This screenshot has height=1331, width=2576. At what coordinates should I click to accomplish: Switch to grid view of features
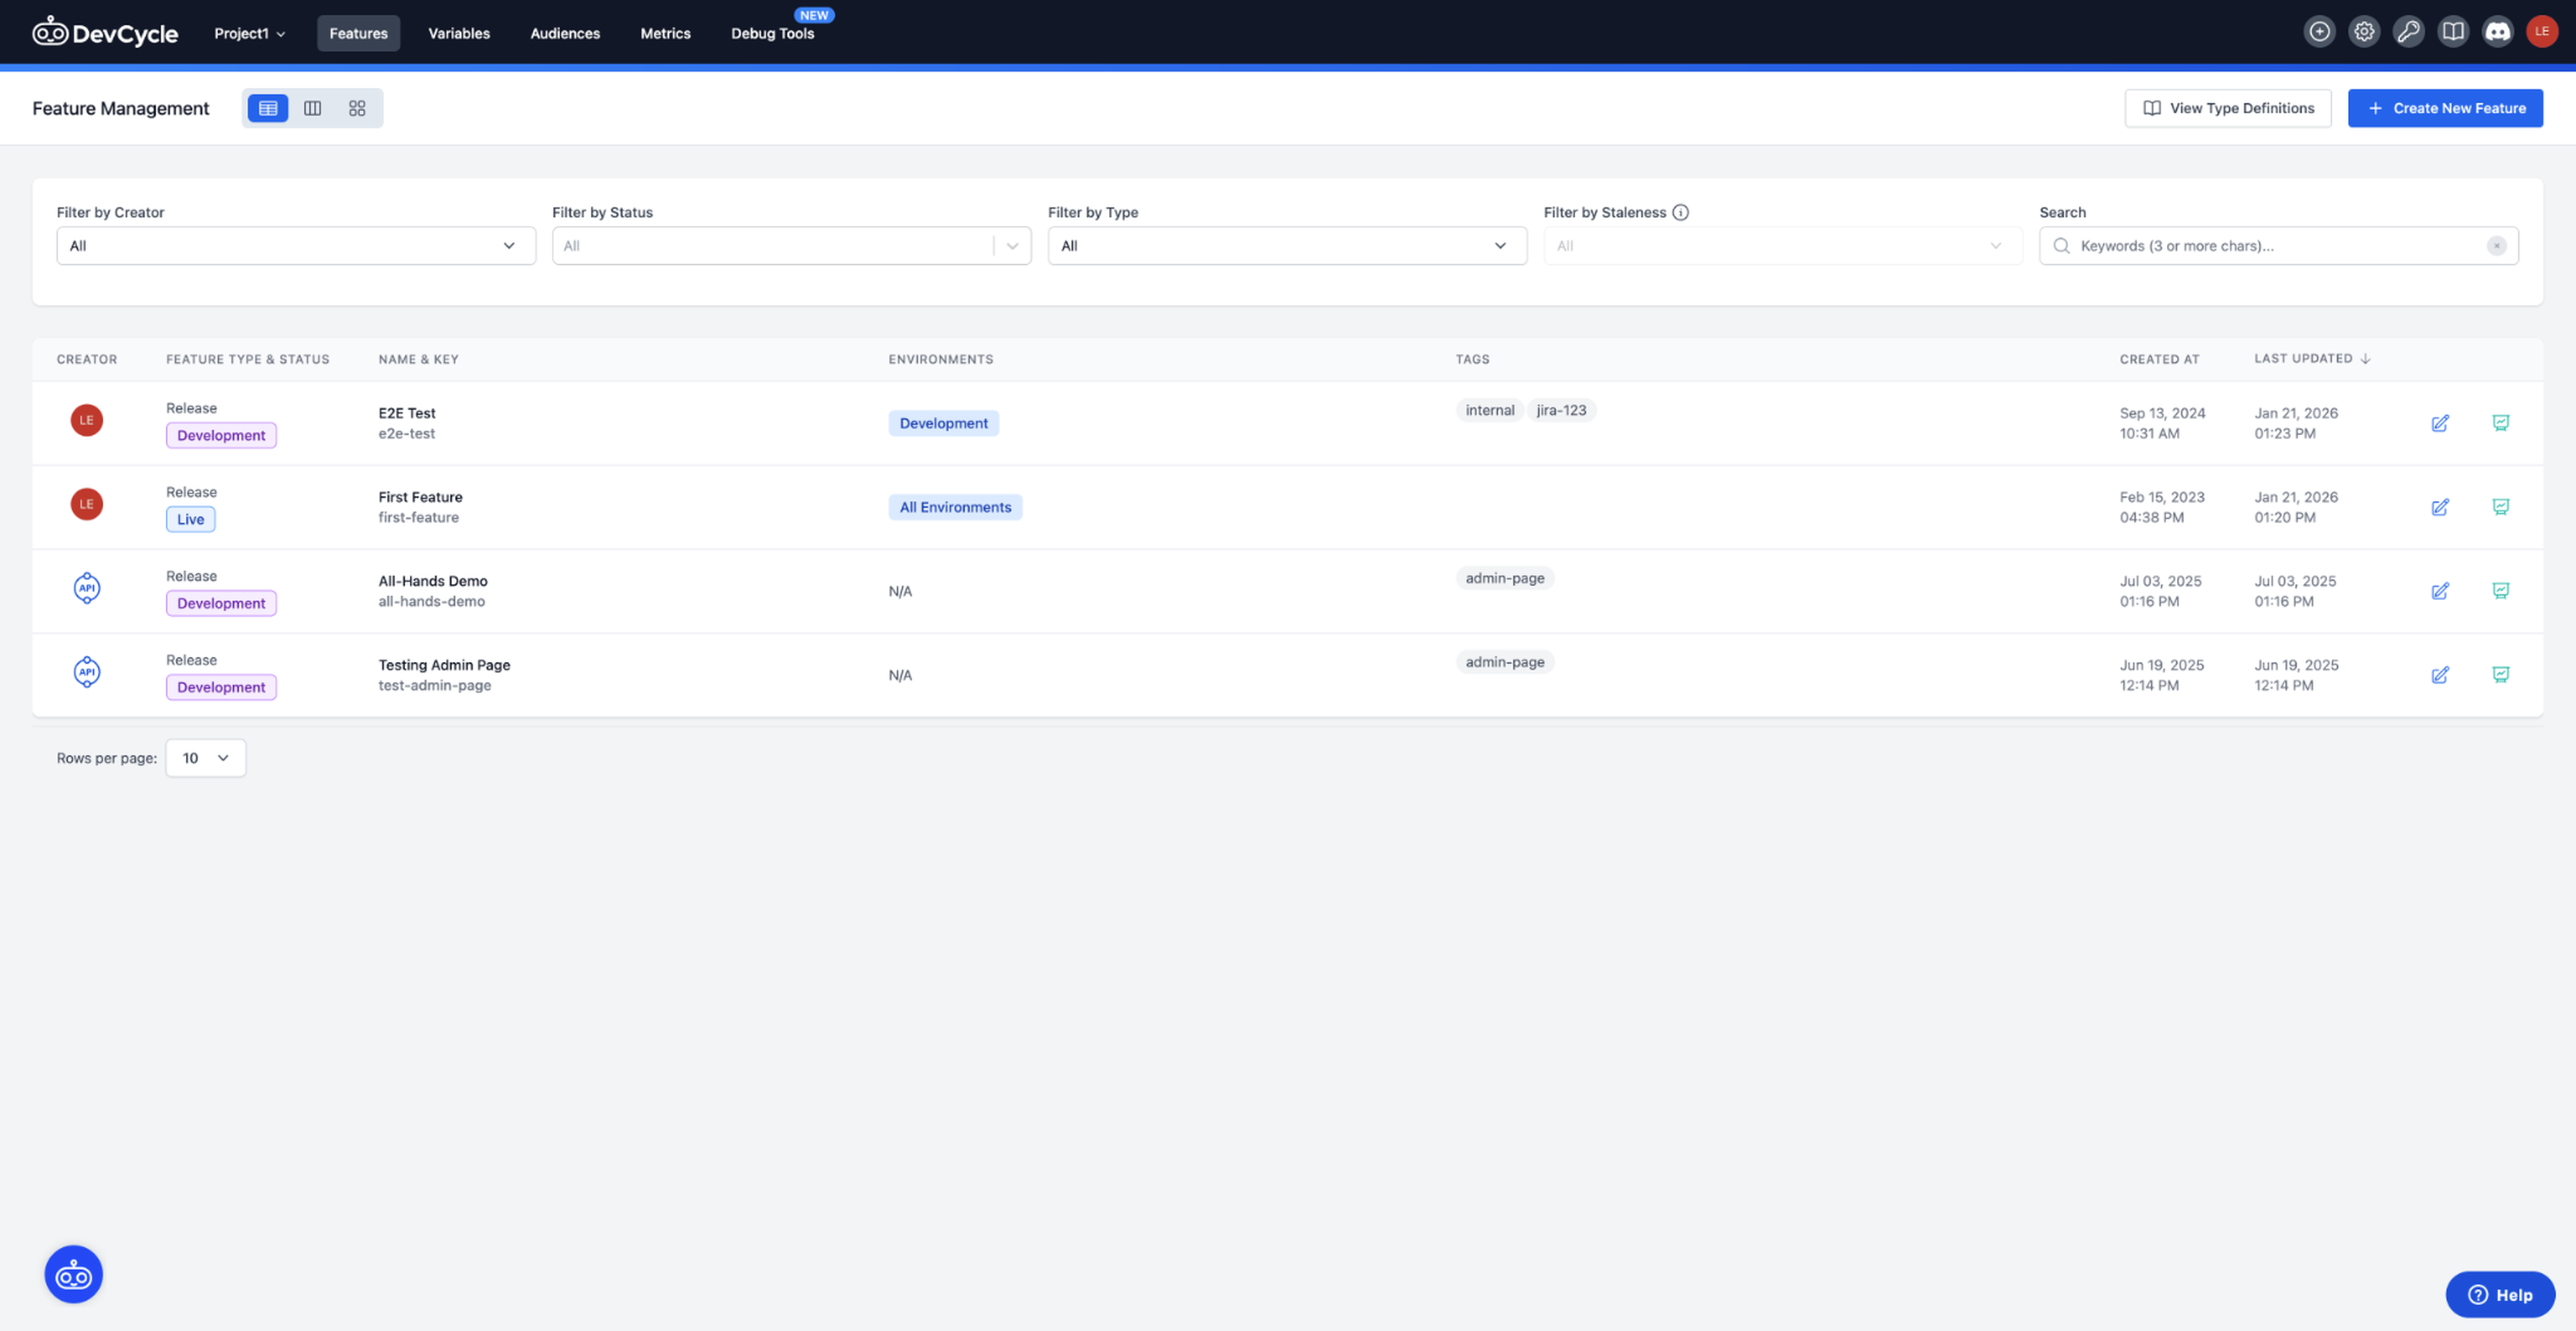coord(357,108)
